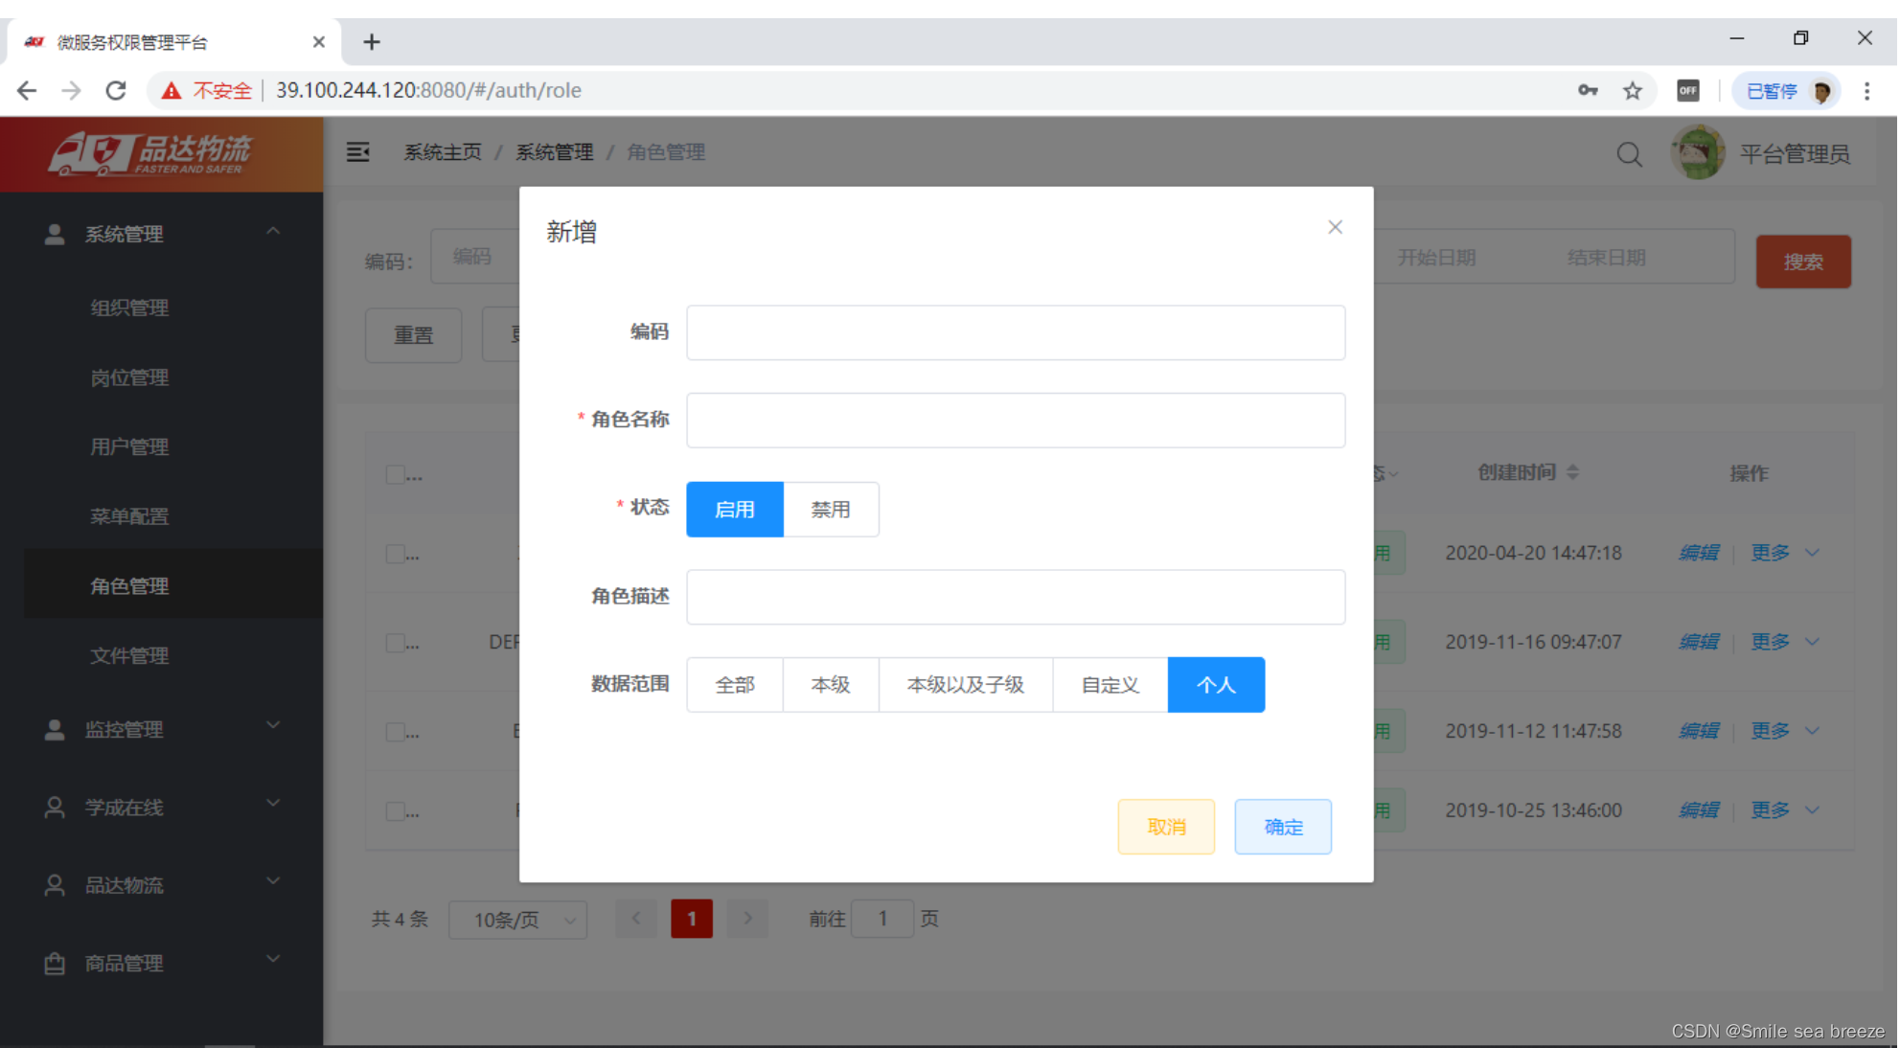Click the 搜索 button

pos(1803,261)
